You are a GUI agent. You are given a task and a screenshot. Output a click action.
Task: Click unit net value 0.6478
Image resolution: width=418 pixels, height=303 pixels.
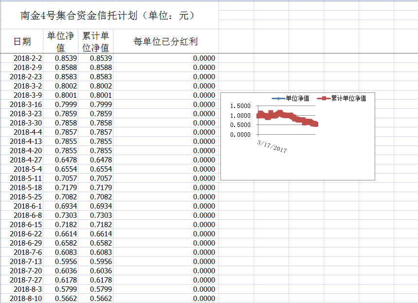click(60, 160)
